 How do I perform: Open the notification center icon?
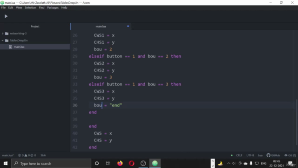[x=290, y=163]
